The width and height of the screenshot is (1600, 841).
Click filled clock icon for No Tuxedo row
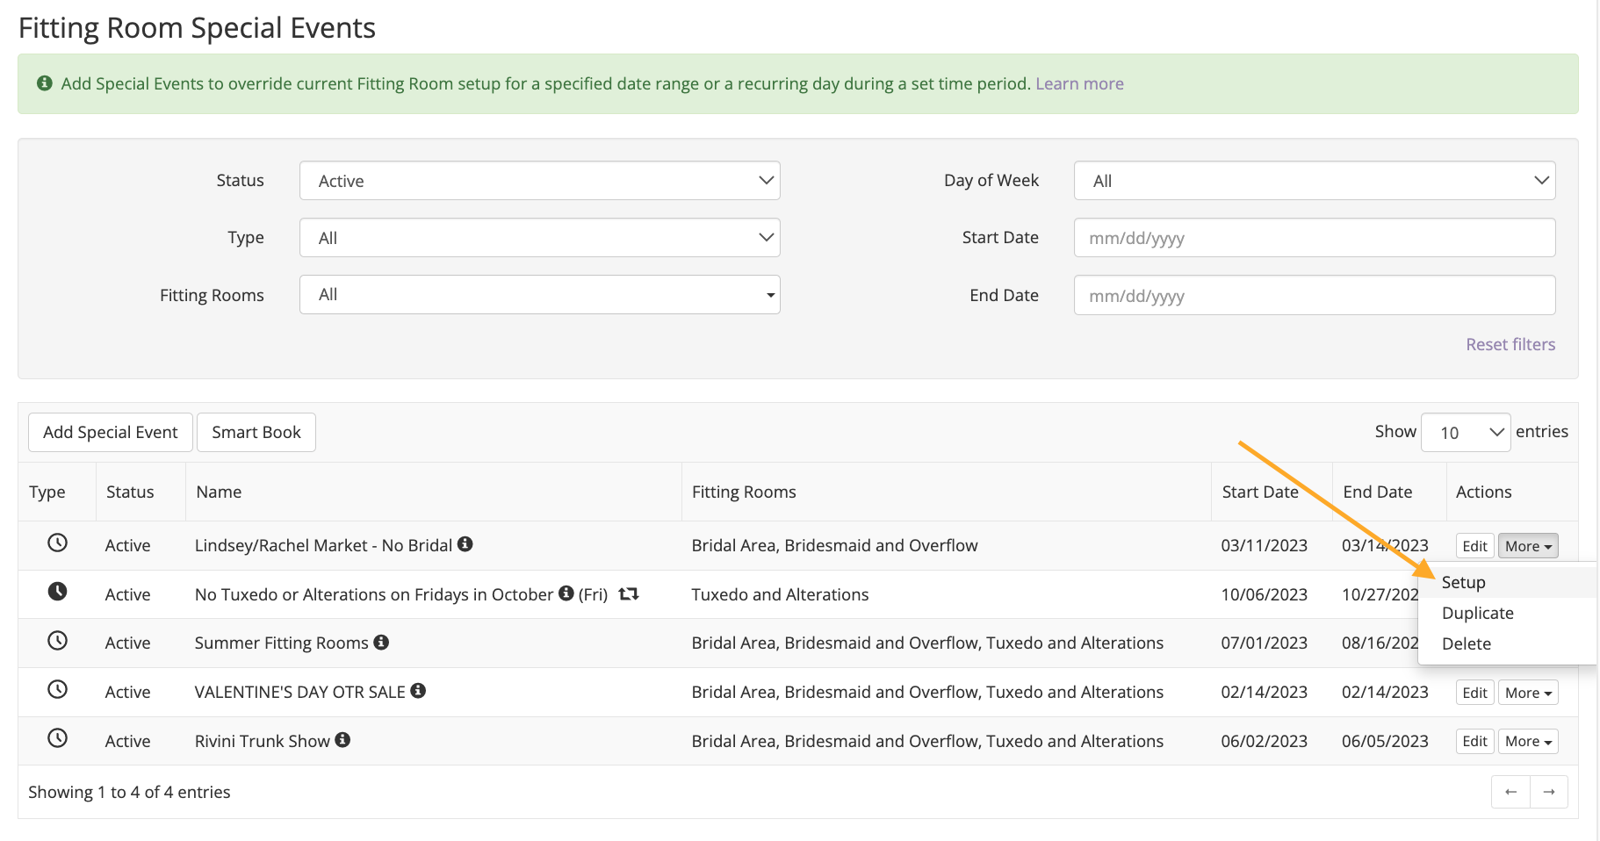point(57,591)
